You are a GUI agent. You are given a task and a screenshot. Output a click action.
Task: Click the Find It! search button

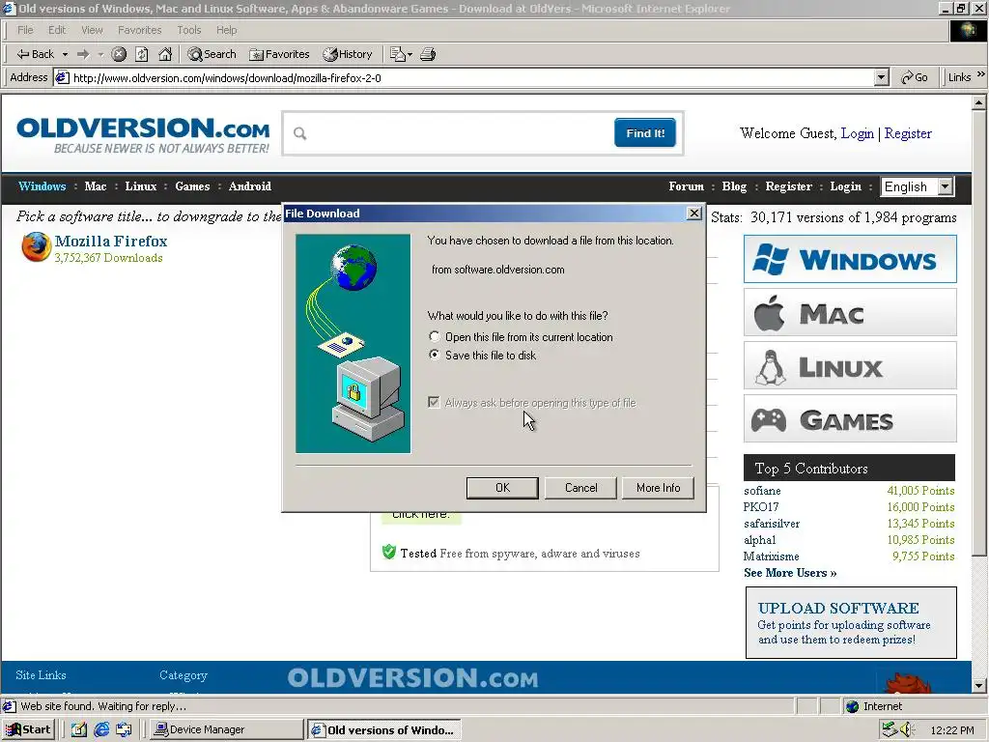pyautogui.click(x=645, y=133)
